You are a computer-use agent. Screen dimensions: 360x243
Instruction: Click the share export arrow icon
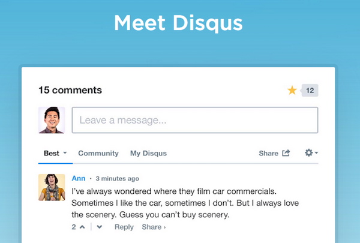286,153
